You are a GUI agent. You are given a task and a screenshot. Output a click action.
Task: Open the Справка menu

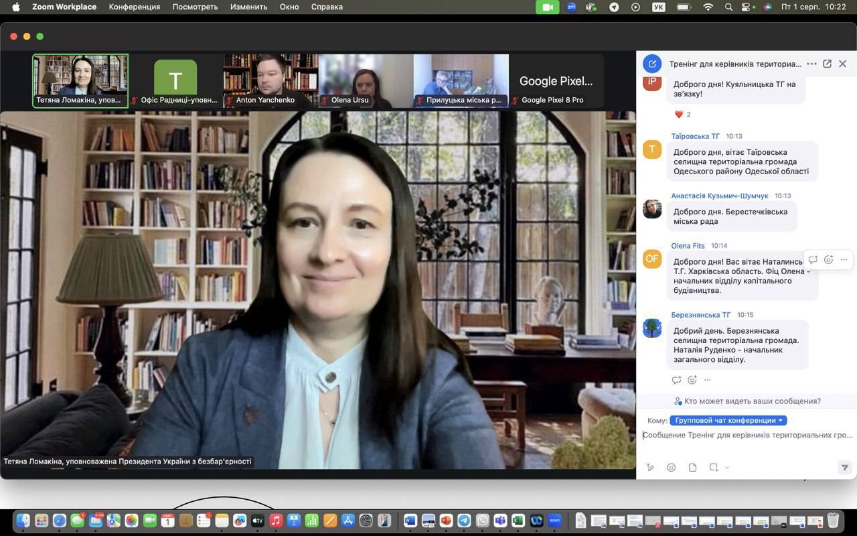tap(327, 7)
